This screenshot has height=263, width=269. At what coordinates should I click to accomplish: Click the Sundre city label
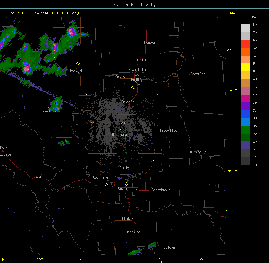[x=91, y=122]
